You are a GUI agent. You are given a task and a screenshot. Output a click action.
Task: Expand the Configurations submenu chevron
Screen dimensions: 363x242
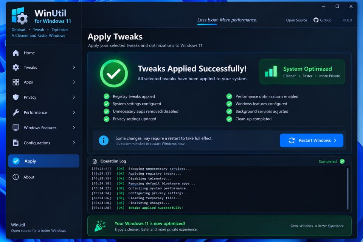[x=74, y=143]
